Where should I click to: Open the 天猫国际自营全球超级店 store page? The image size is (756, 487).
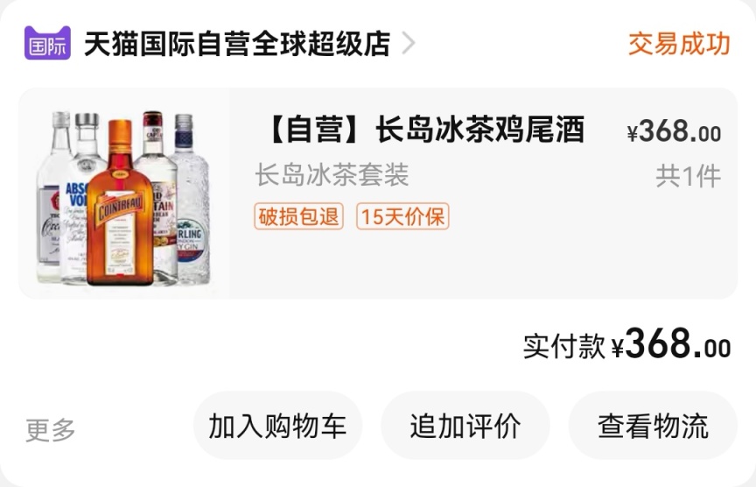pos(237,44)
